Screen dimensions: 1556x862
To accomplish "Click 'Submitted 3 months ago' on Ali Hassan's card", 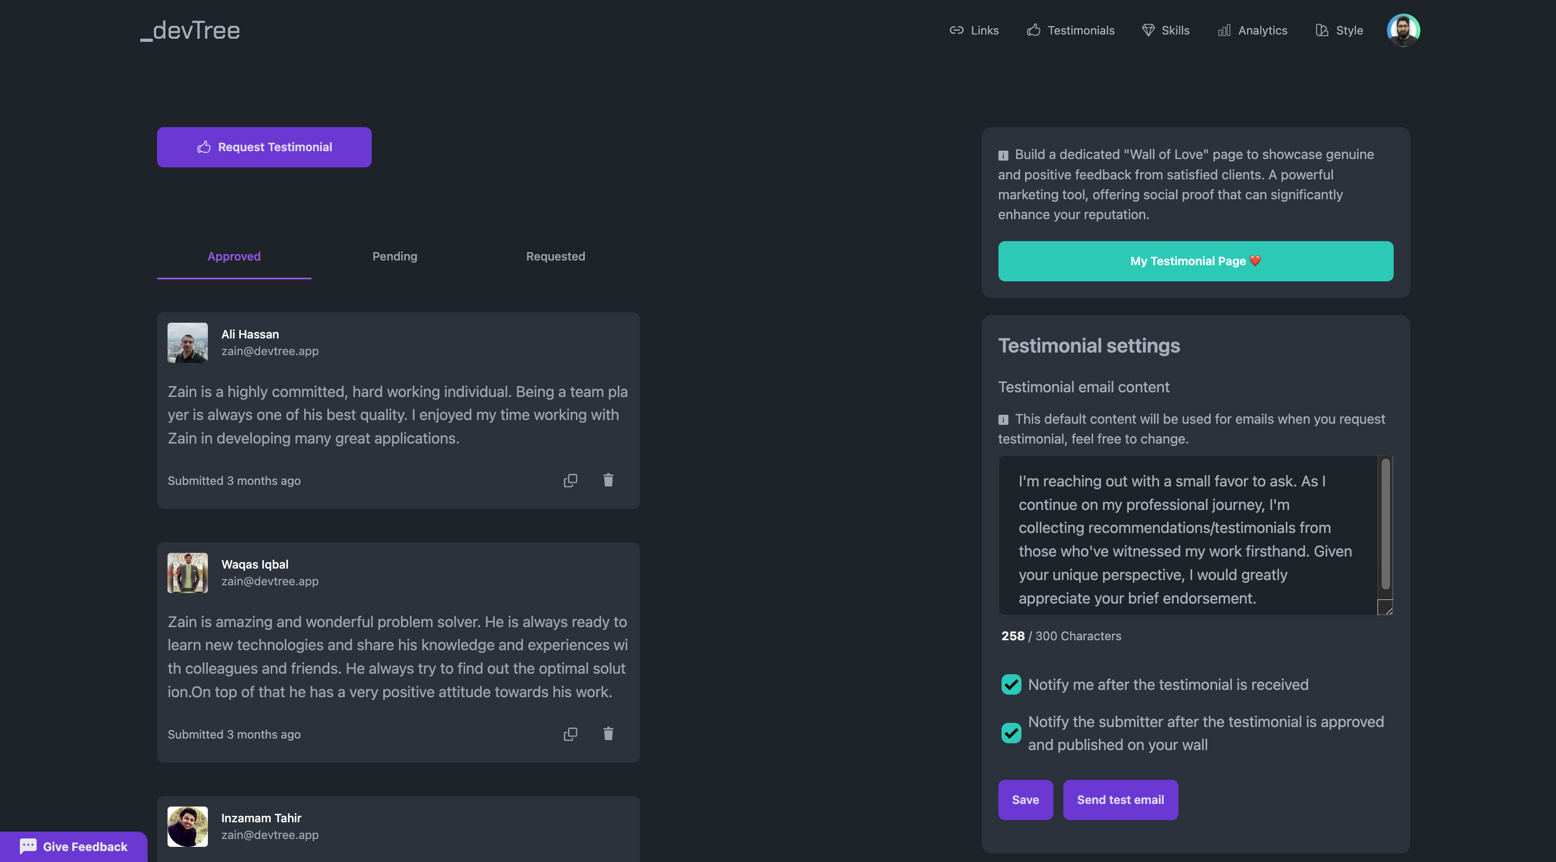I will 234,481.
